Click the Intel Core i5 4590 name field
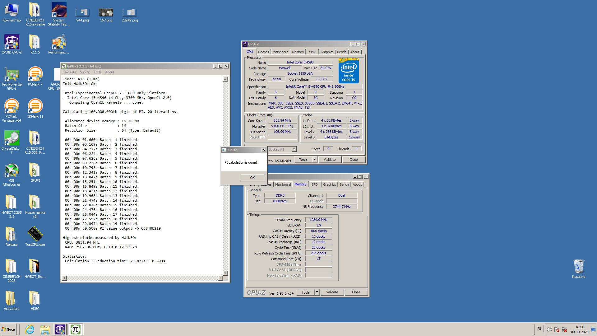 pos(300,62)
